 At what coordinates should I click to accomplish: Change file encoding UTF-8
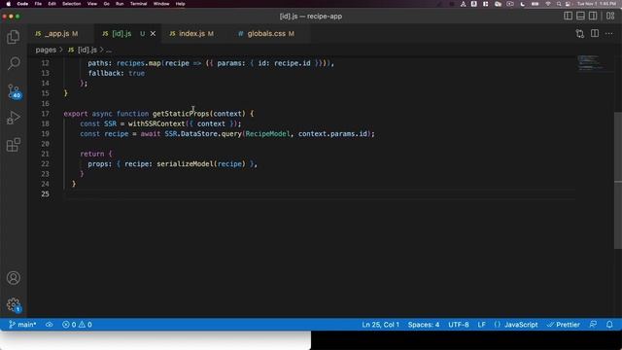point(458,324)
